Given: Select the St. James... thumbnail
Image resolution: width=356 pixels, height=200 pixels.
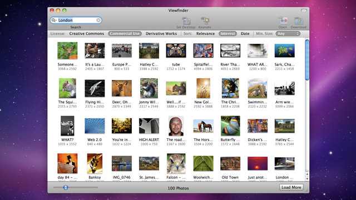Looking at the screenshot, I should (149, 163).
